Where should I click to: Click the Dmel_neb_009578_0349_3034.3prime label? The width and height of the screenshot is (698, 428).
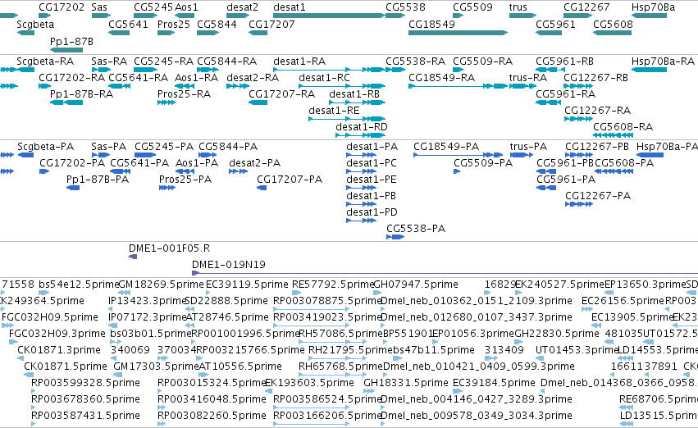tap(477, 416)
